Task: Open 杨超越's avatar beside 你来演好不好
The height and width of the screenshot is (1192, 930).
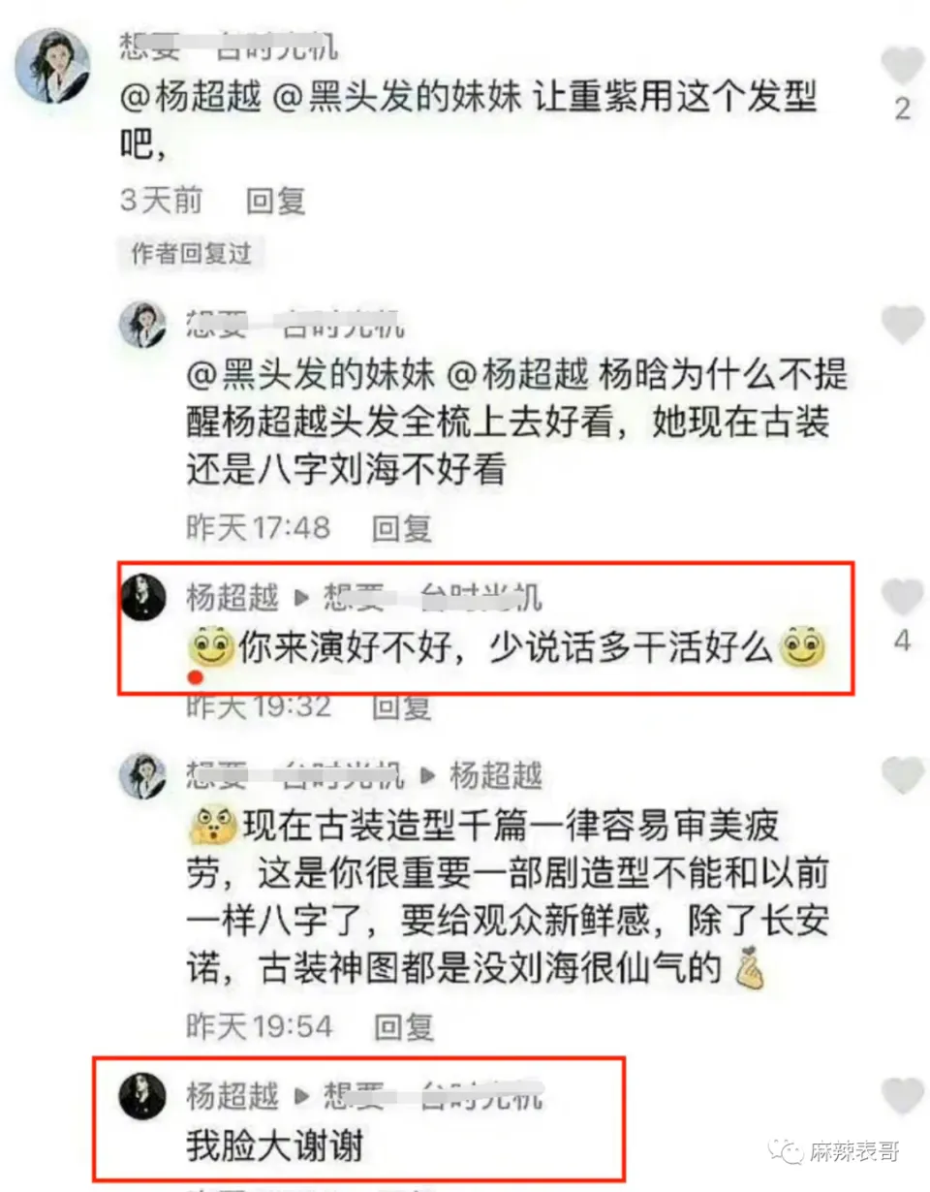Action: click(x=142, y=597)
